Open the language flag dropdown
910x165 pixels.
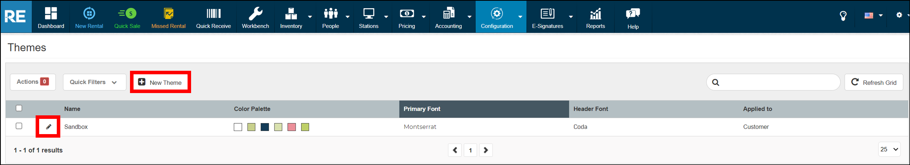pyautogui.click(x=873, y=16)
